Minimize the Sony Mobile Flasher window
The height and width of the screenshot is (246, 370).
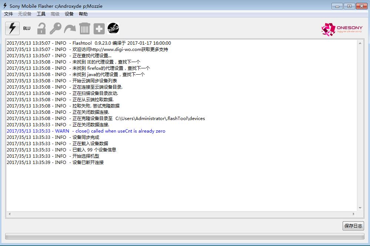(337, 6)
